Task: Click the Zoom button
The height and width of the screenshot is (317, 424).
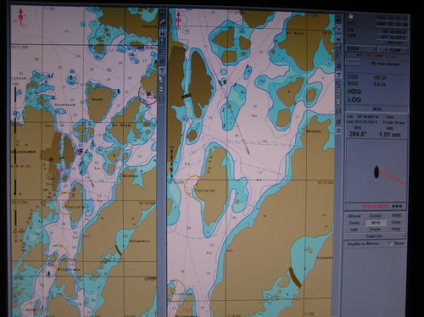Action: [x=354, y=223]
